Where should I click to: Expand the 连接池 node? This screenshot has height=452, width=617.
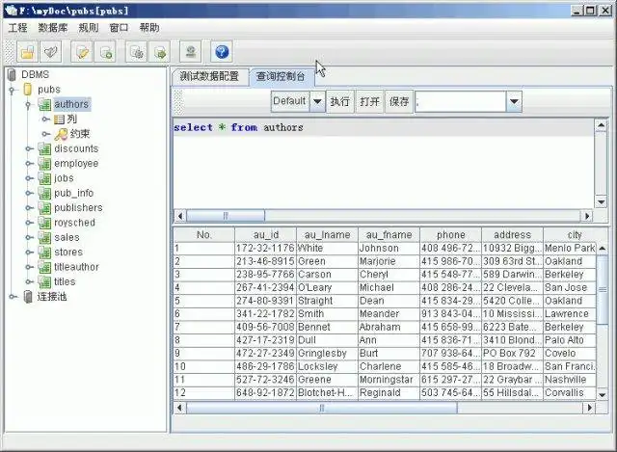coord(13,297)
